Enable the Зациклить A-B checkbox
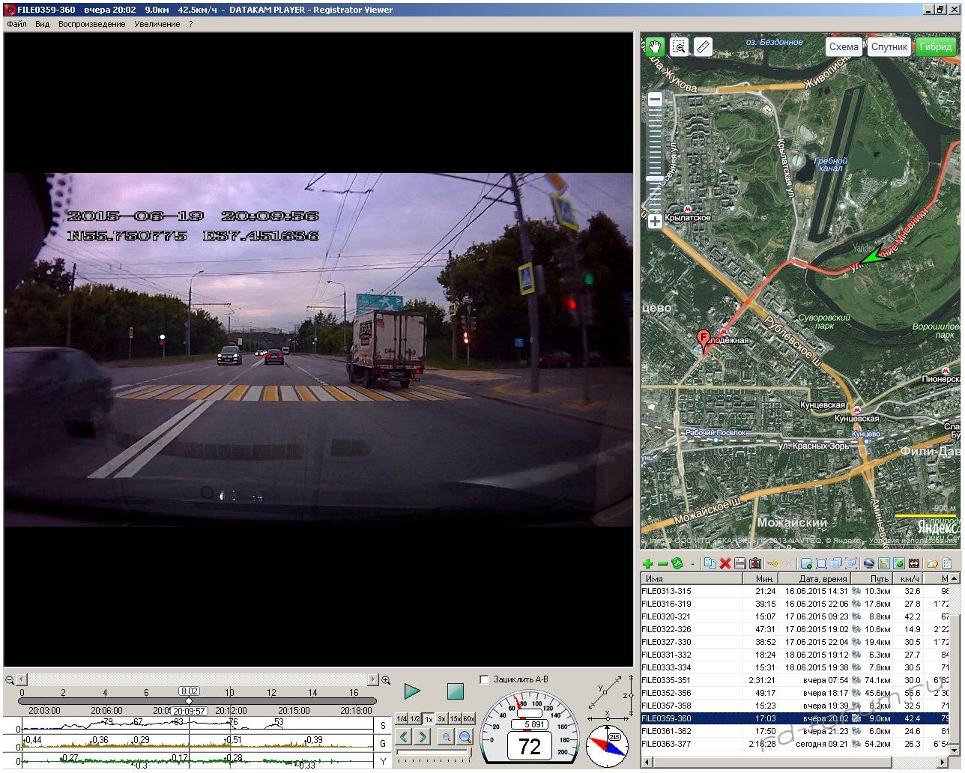 click(484, 679)
